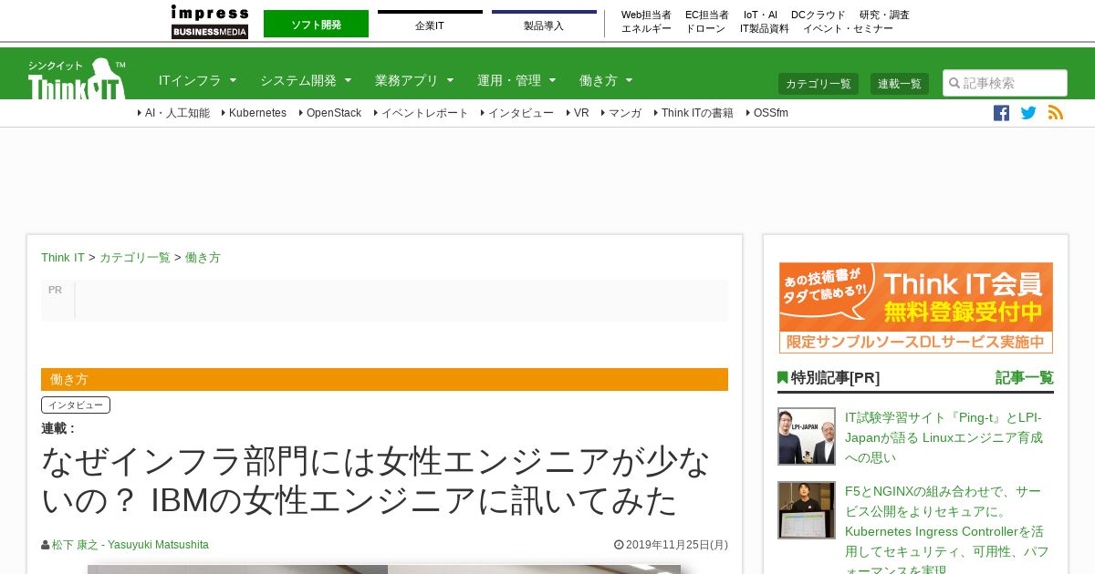The image size is (1095, 574).
Task: Click the Think IT breadcrumb link
Action: tap(63, 258)
